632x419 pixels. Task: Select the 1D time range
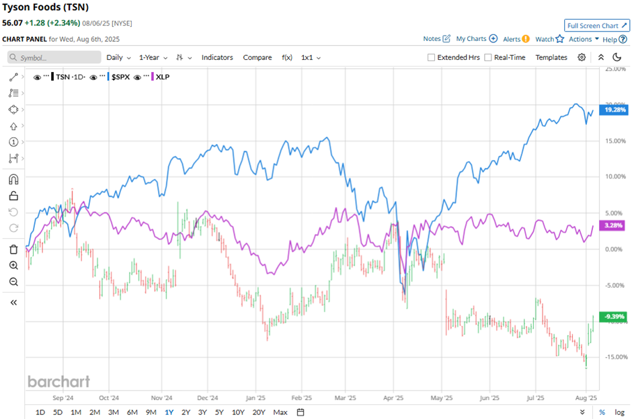point(40,412)
